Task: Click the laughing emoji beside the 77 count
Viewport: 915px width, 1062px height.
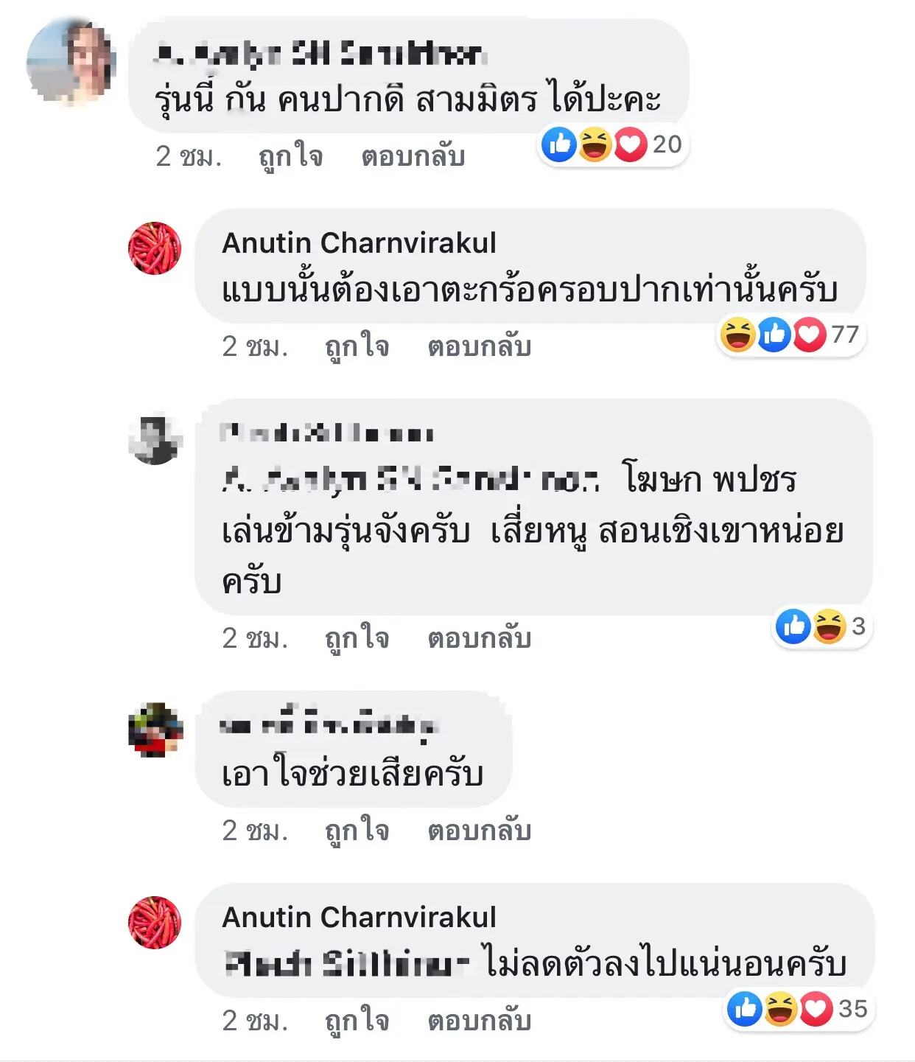Action: tap(737, 335)
